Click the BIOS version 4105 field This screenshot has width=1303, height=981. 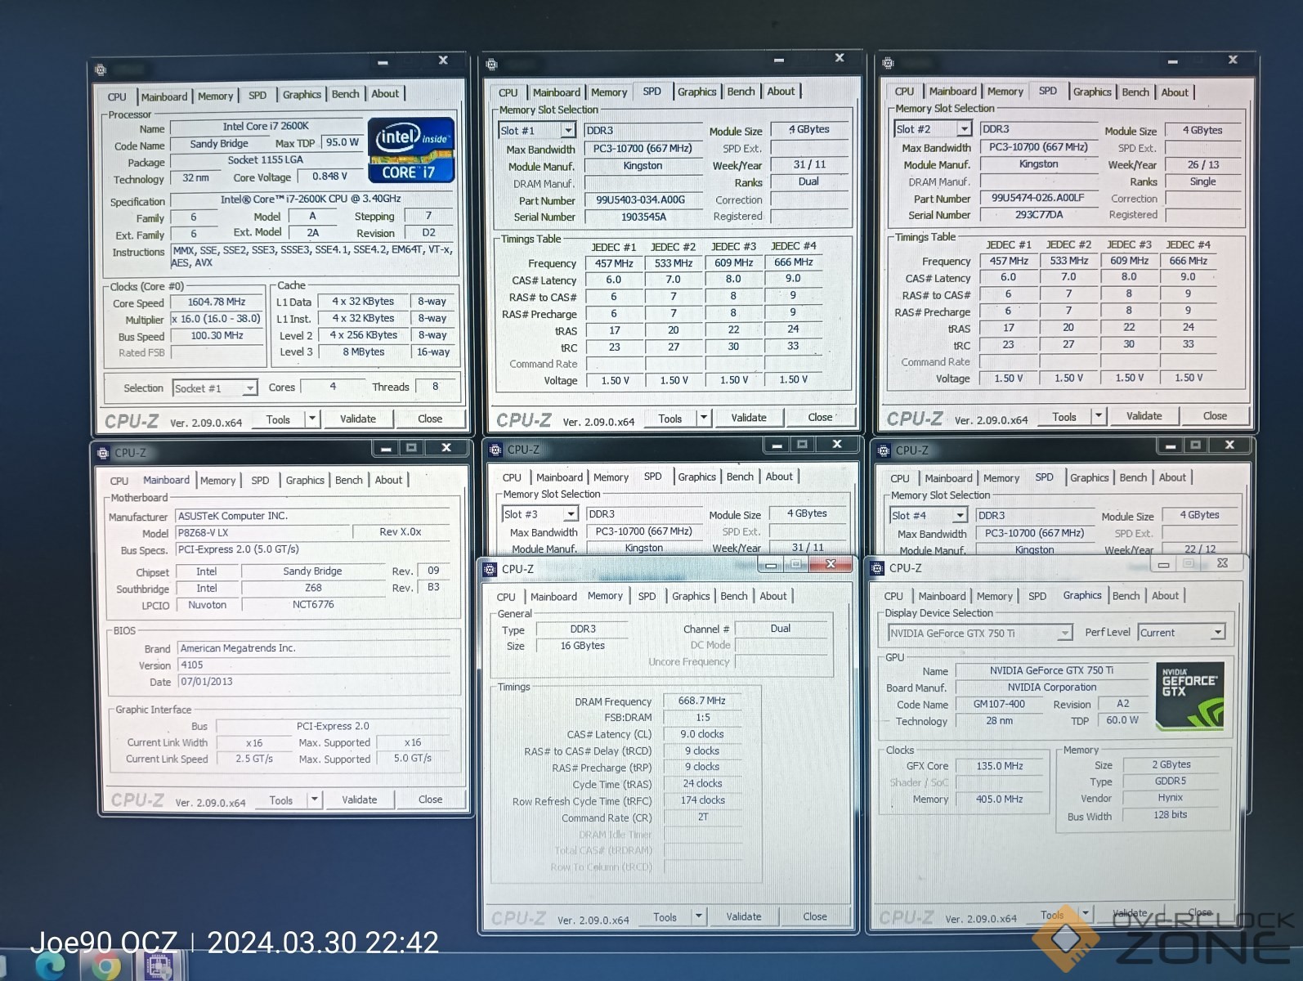coord(314,665)
